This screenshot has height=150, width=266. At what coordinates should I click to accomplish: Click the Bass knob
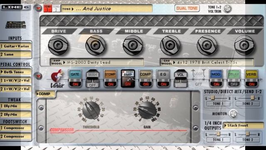click(95, 45)
